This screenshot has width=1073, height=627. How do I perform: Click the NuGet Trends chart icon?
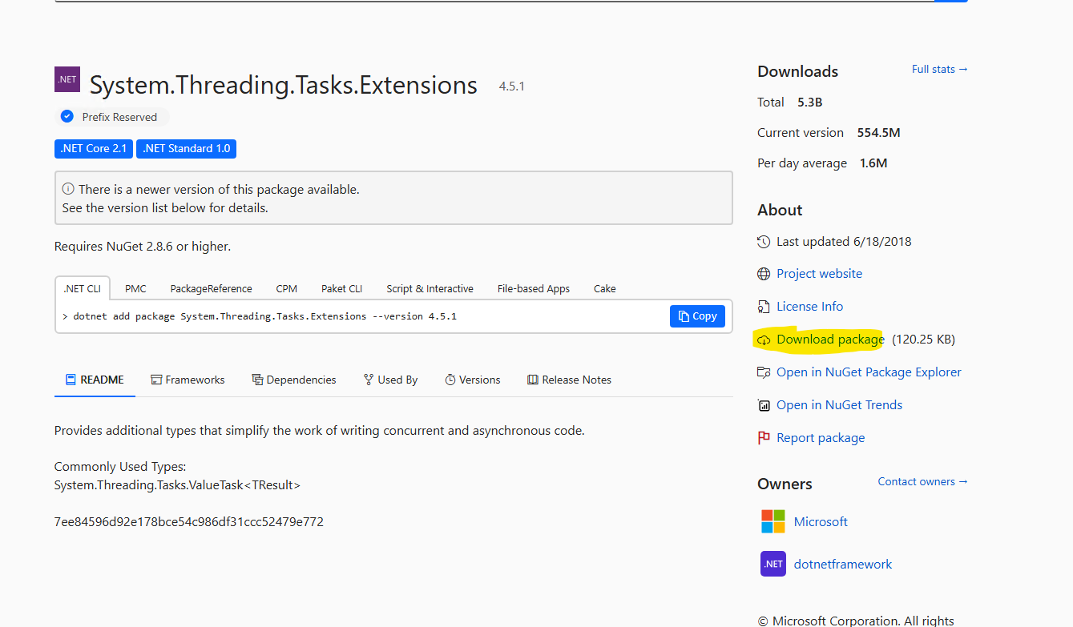click(x=764, y=405)
